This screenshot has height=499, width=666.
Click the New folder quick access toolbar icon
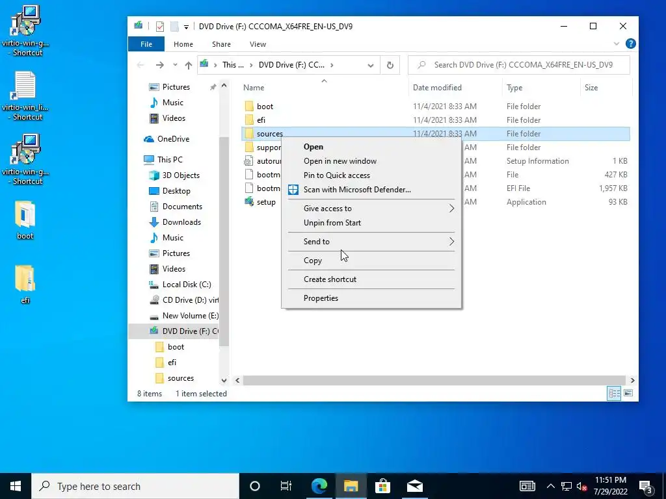tap(174, 26)
